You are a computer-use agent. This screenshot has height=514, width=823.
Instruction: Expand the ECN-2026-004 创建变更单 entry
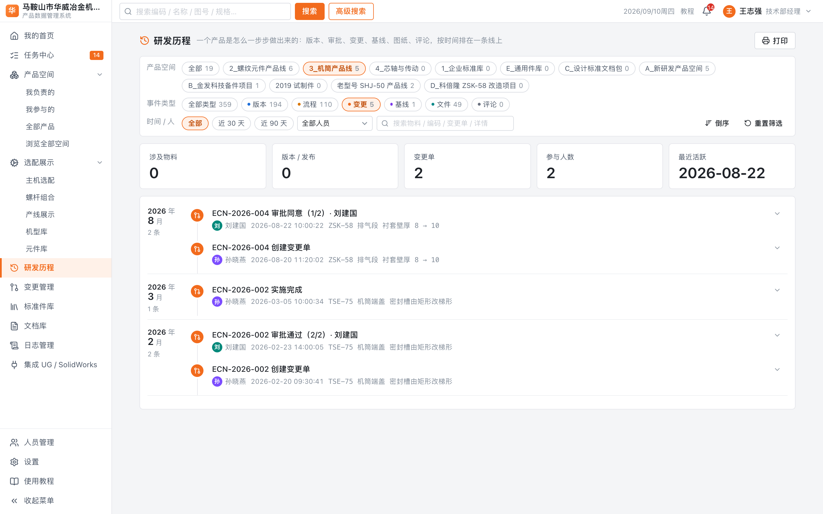pos(777,248)
